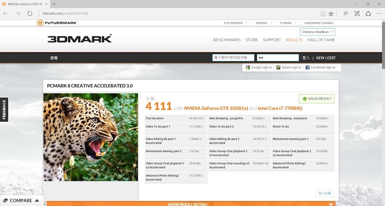Expand the 3DMARK top menu dropdown
The width and height of the screenshot is (385, 206).
[271, 23]
